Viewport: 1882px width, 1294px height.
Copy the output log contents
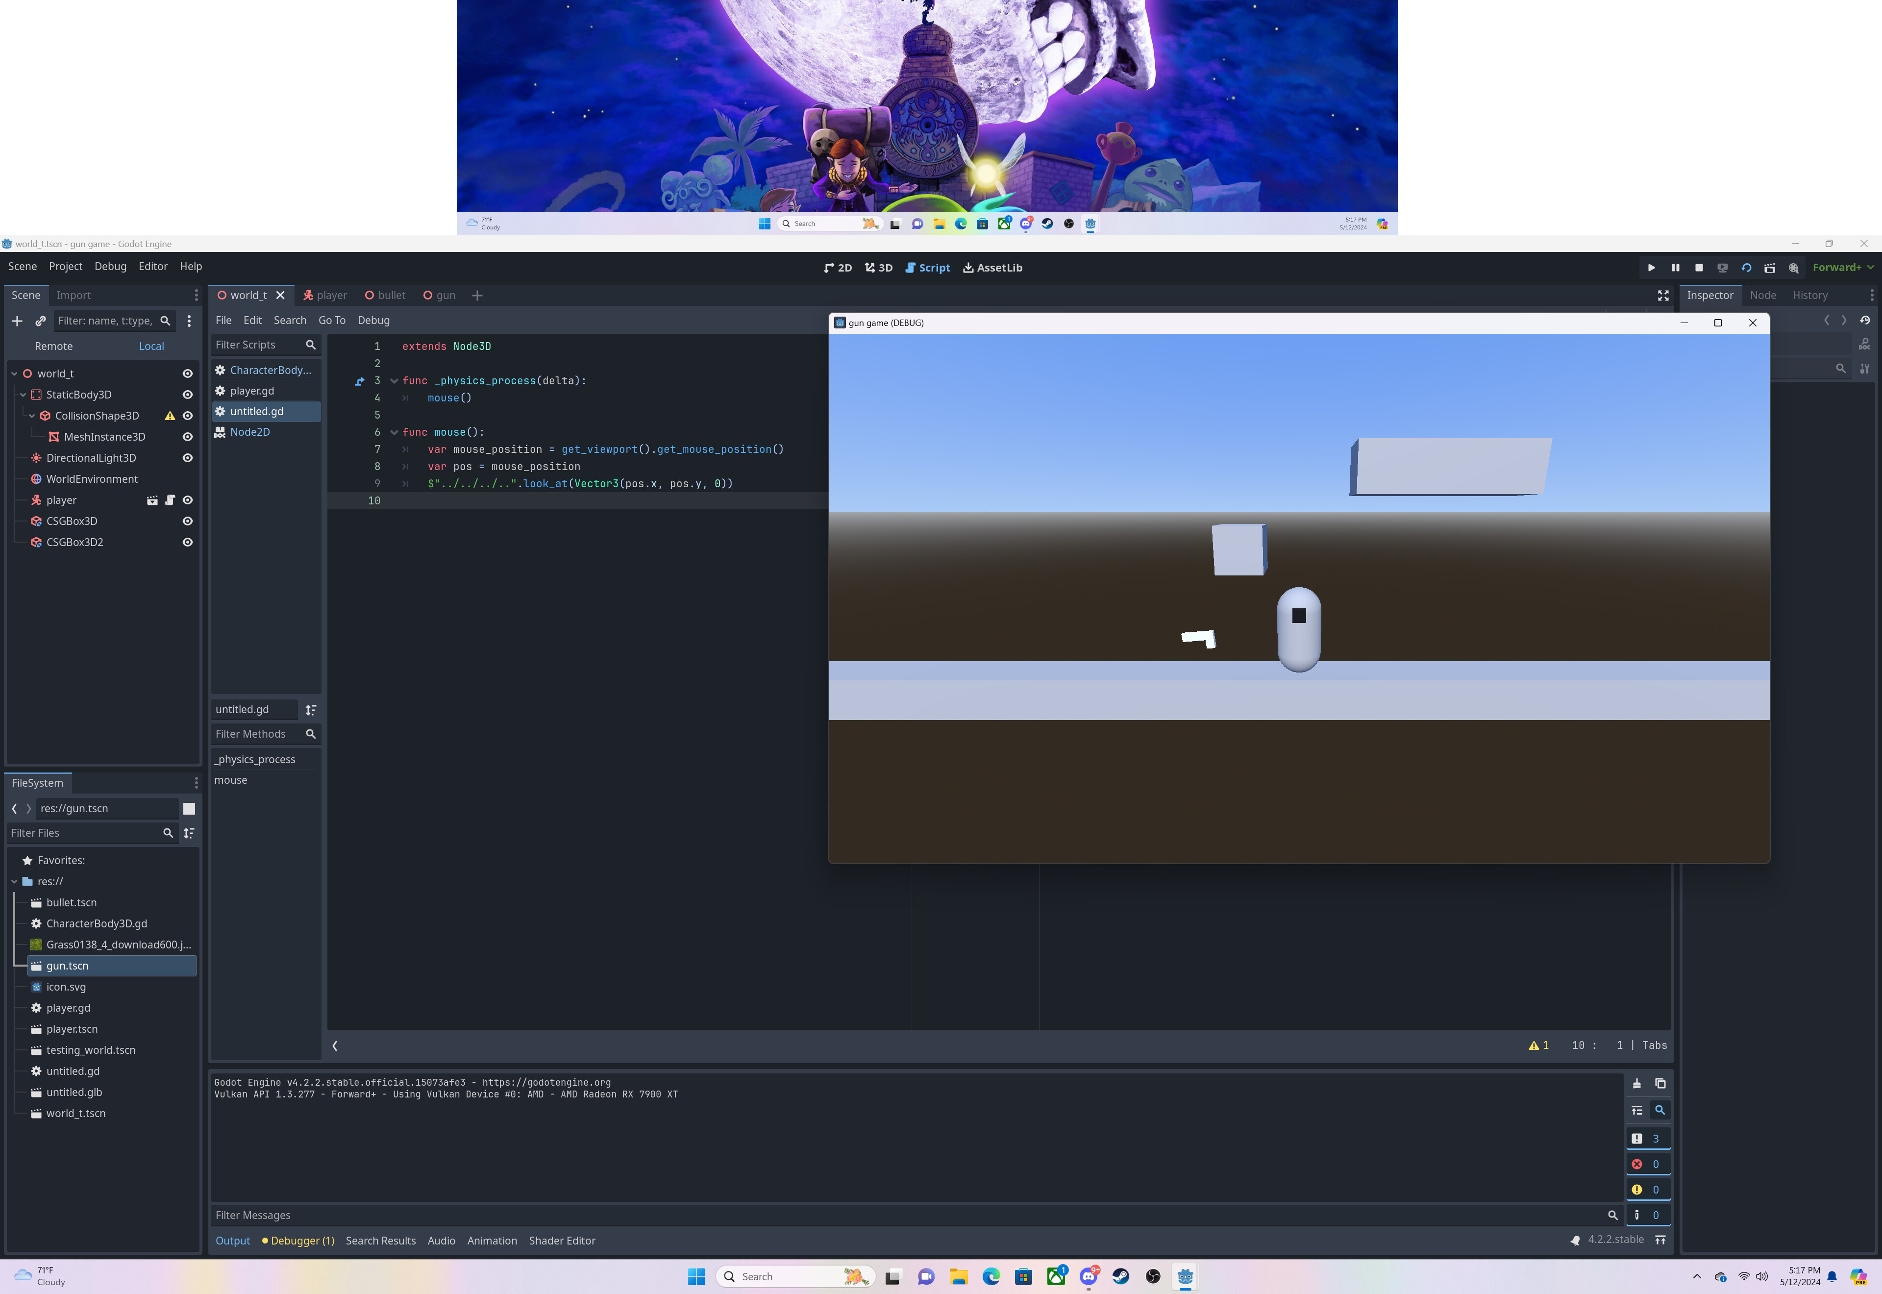click(x=1661, y=1083)
